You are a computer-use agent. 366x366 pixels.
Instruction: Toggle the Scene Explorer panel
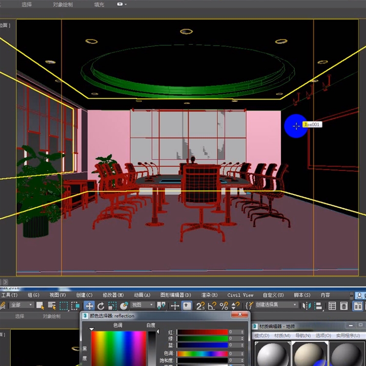tap(332, 306)
